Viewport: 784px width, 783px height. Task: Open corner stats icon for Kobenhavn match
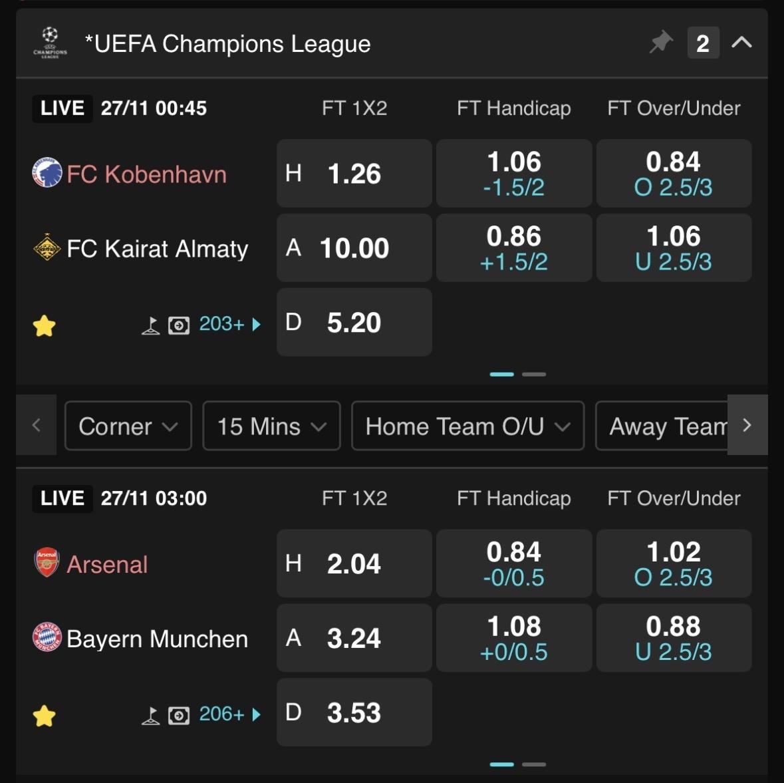[151, 325]
